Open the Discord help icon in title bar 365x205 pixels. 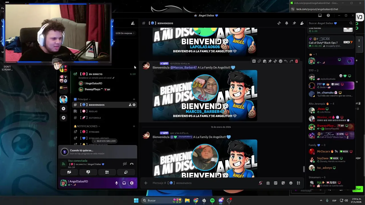328,15
